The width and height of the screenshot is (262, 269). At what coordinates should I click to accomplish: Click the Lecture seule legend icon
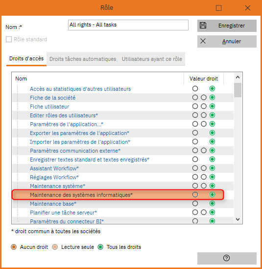[55, 247]
